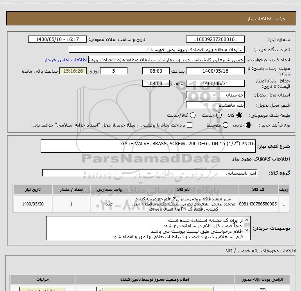Open the supplier permit status dropdown
This screenshot has height=291, width=301.
click(x=155, y=289)
